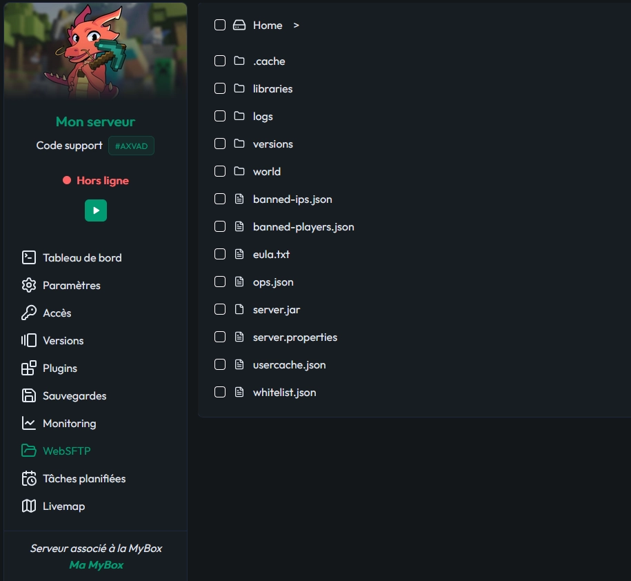The width and height of the screenshot is (631, 581).
Task: Select the WebSFTP menu item
Action: 66,451
